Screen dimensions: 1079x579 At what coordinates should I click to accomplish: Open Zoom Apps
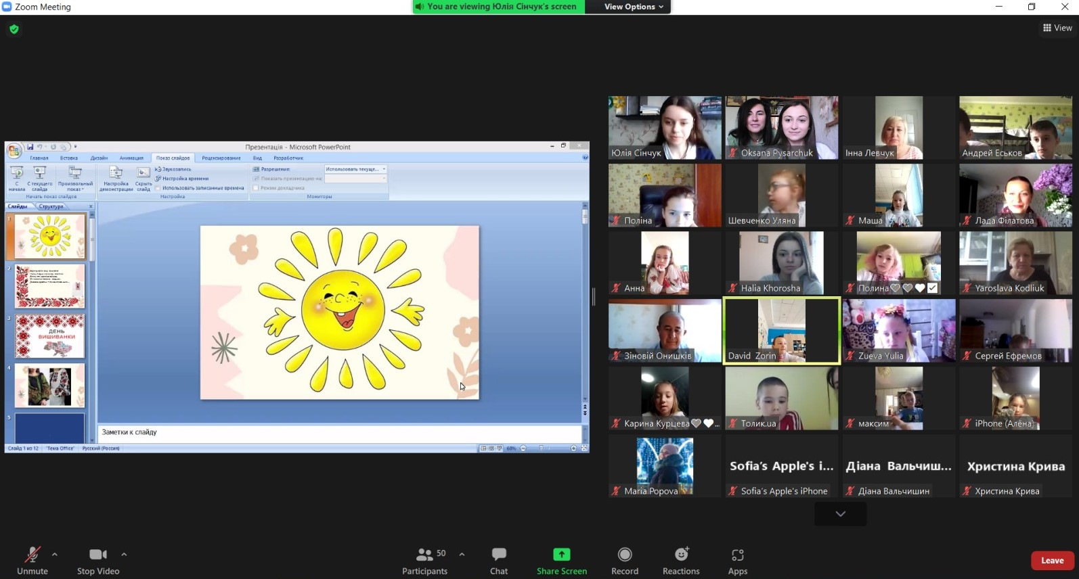(x=737, y=561)
